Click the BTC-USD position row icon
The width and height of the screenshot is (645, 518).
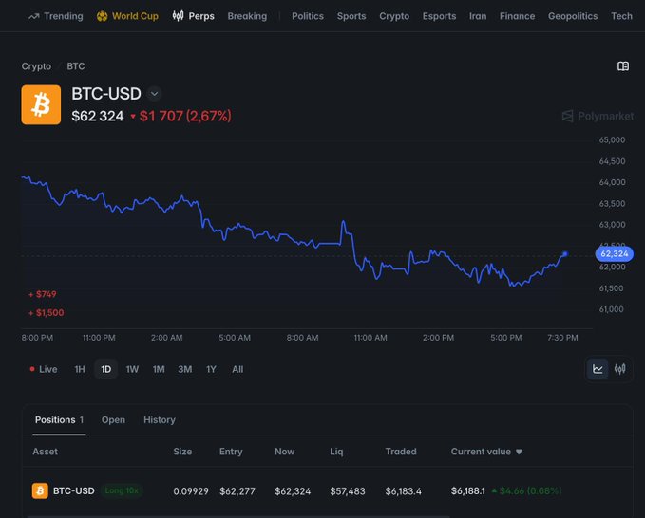click(x=40, y=490)
